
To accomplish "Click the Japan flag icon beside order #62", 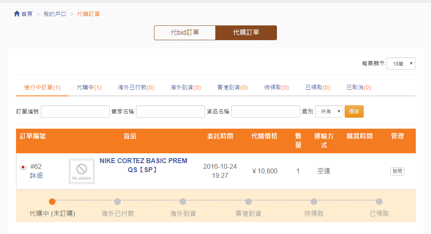I will [23, 167].
